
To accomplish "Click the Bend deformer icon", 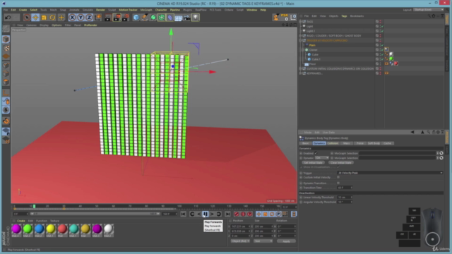I will click(170, 18).
